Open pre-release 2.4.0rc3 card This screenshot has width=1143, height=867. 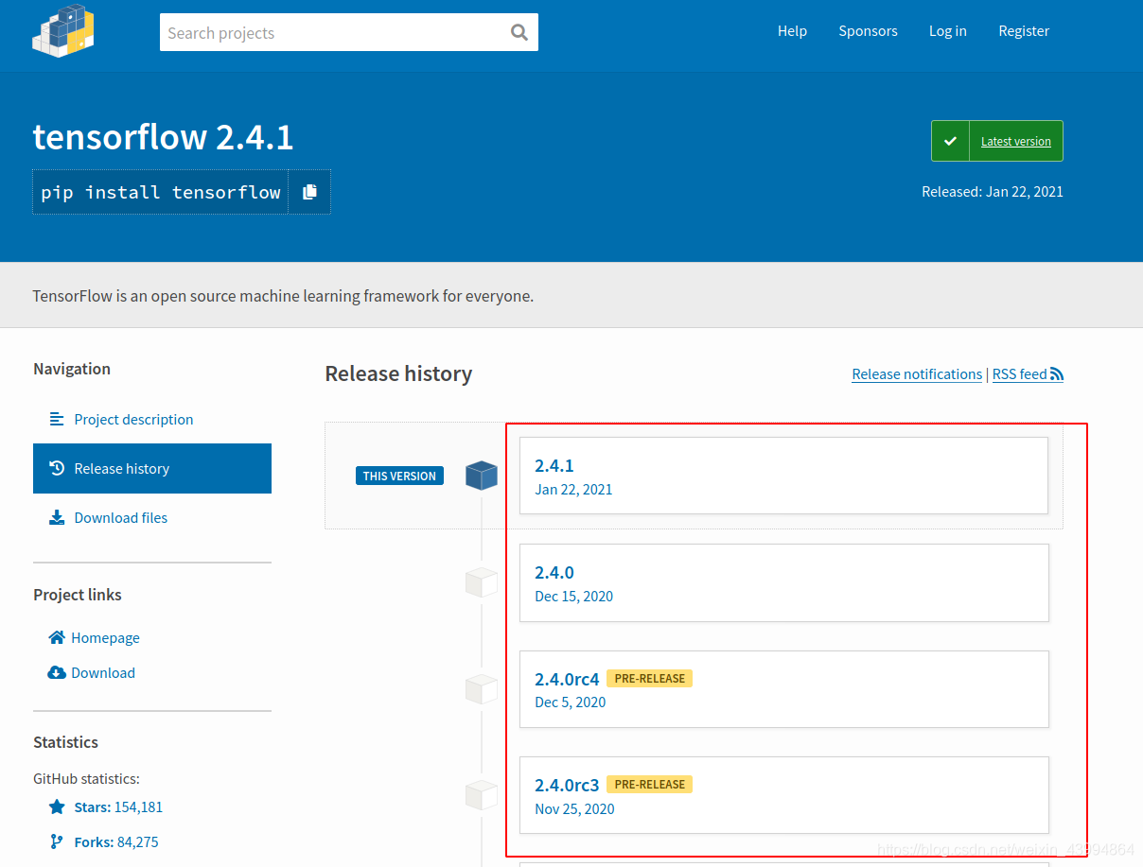(783, 795)
